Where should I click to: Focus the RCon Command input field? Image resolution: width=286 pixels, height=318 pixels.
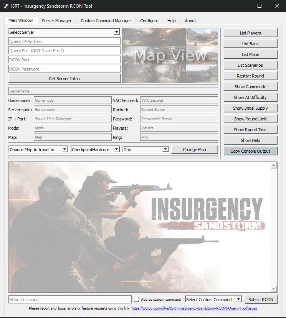pyautogui.click(x=70, y=300)
